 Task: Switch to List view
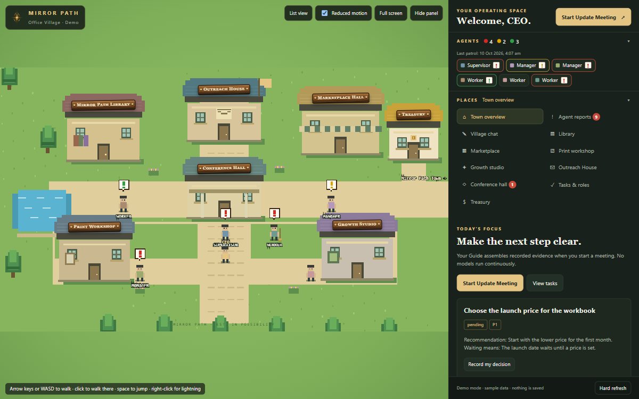298,13
